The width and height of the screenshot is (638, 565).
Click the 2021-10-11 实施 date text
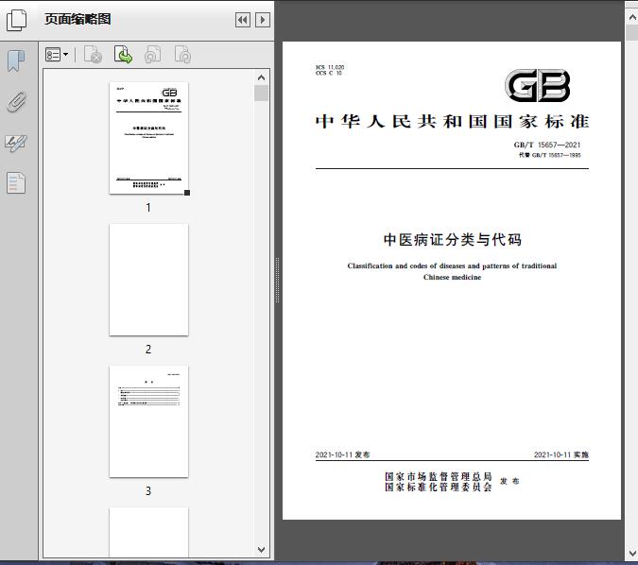tap(561, 454)
